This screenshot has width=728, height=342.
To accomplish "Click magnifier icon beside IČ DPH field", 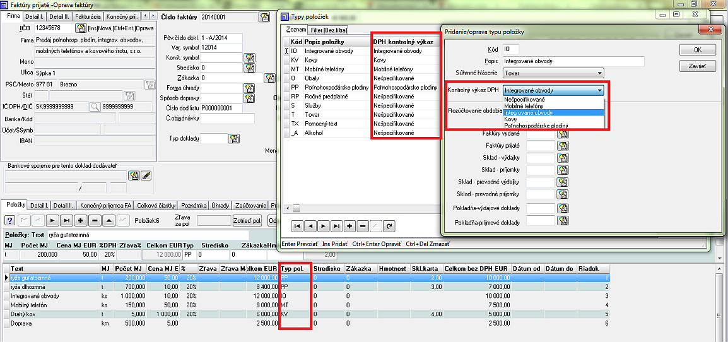I will coord(95,107).
